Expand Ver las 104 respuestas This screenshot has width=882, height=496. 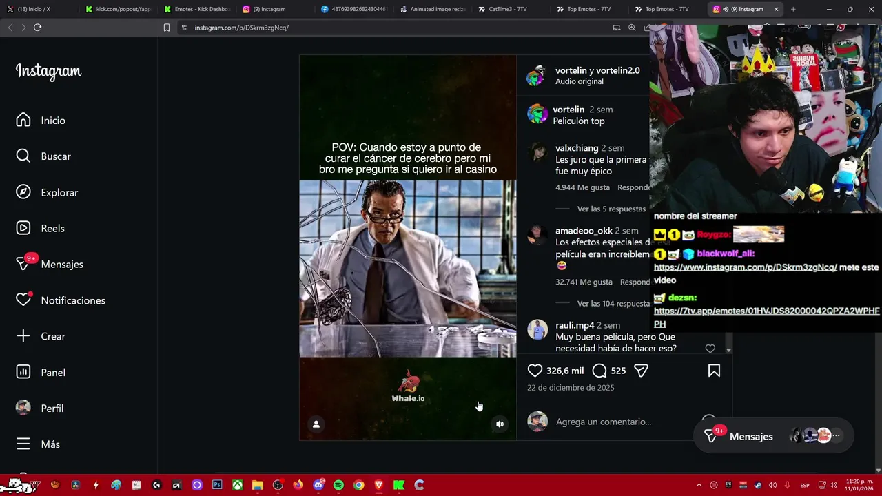coord(613,303)
